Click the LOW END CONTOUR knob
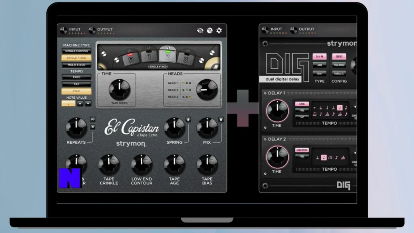 point(142,165)
